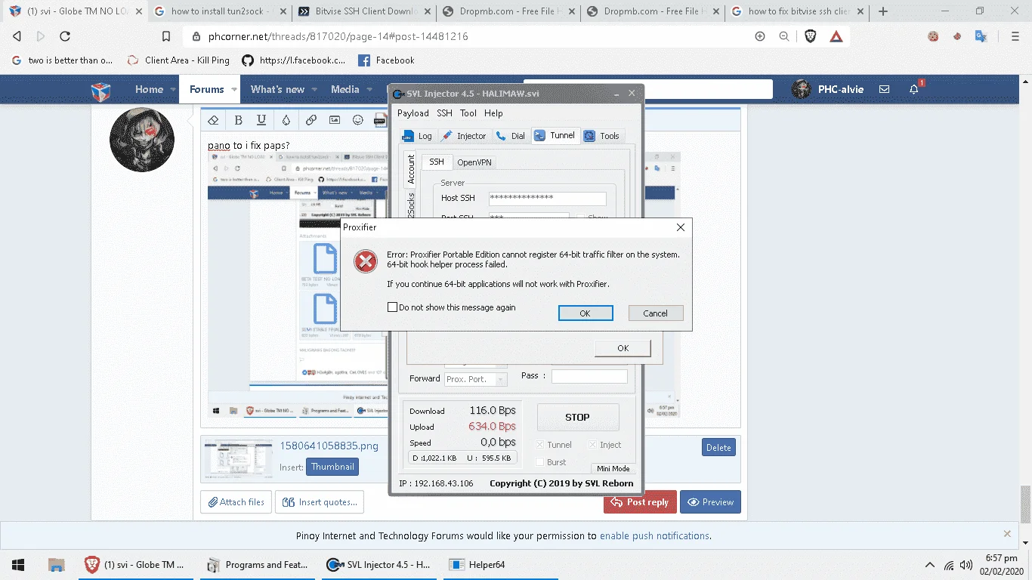Image resolution: width=1032 pixels, height=580 pixels.
Task: Open the Help menu in SVL Injector
Action: pyautogui.click(x=493, y=113)
